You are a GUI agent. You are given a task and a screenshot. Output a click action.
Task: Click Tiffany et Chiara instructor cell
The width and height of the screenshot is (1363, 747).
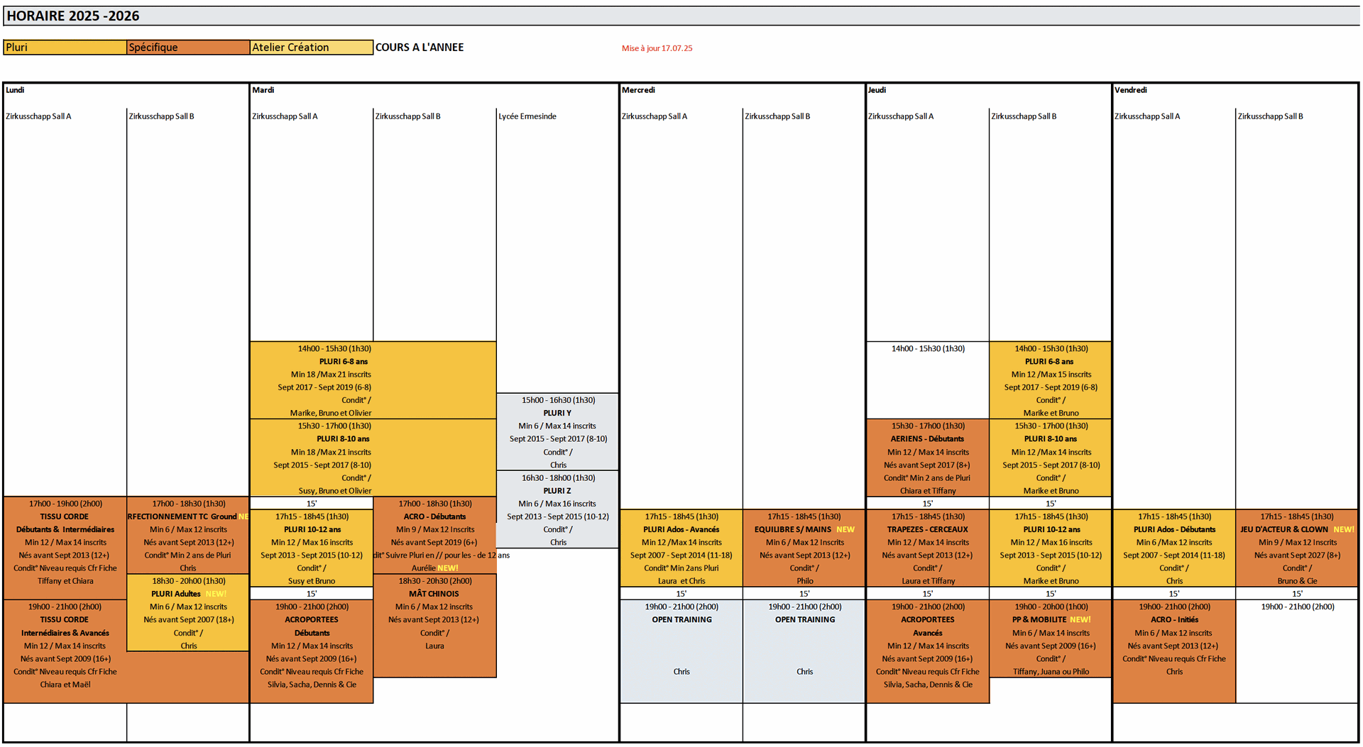point(65,581)
